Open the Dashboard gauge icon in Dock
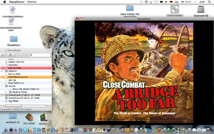This screenshot has width=214, height=134. tap(11, 130)
